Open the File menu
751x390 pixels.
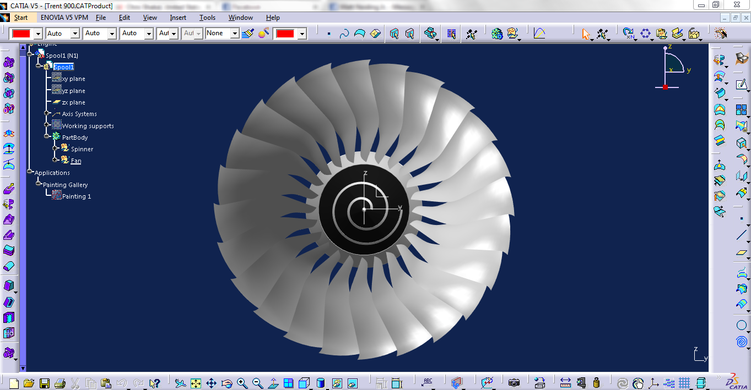point(101,18)
